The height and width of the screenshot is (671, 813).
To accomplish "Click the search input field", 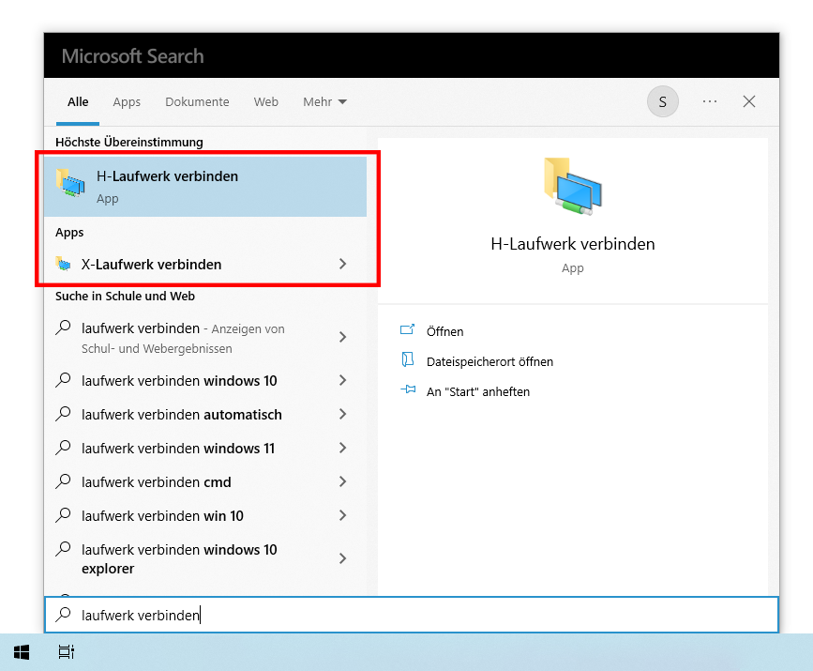I will click(411, 616).
